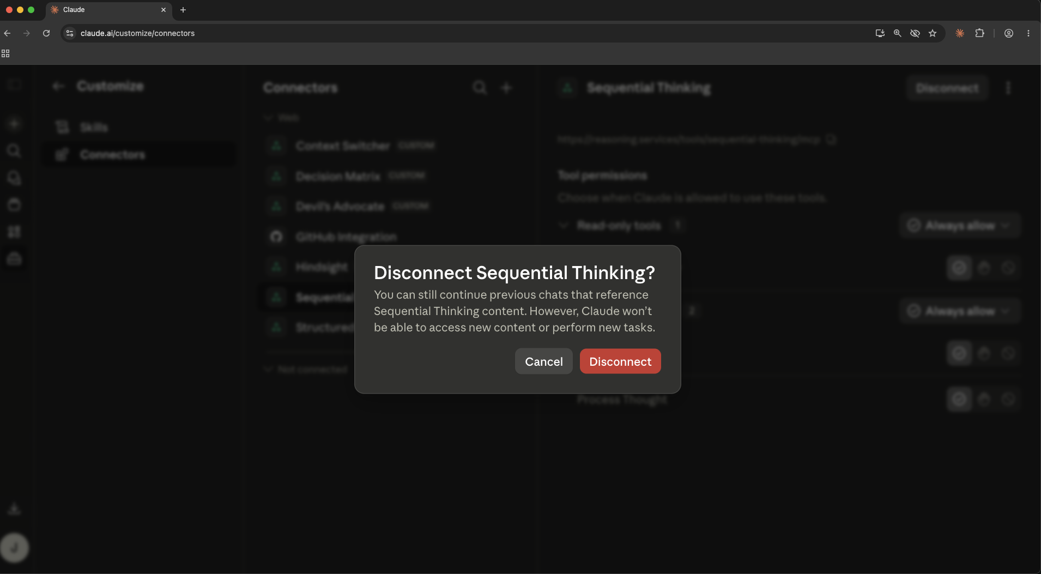The image size is (1041, 574).
Task: Open Always allow dropdown for Read-only tools
Action: click(960, 225)
